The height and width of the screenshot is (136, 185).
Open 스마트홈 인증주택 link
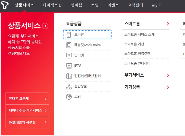point(137,54)
